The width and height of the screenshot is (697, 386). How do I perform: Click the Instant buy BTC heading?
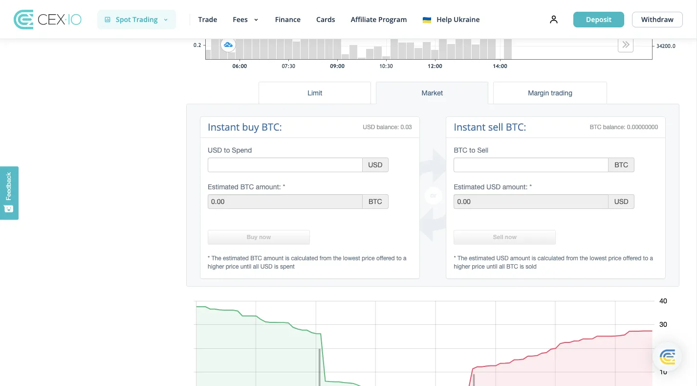point(245,127)
